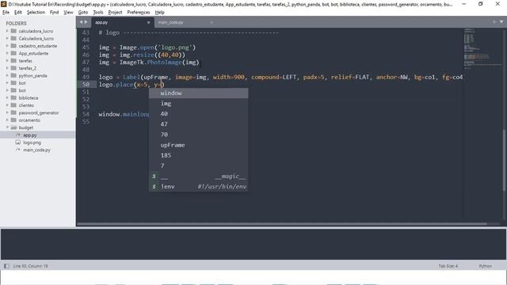Open the Selection menu
507x285 pixels.
coord(36,13)
